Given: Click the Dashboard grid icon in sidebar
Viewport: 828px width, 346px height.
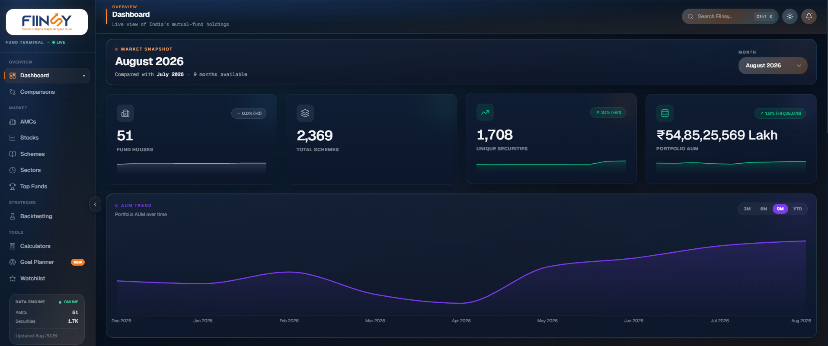Looking at the screenshot, I should [x=13, y=76].
